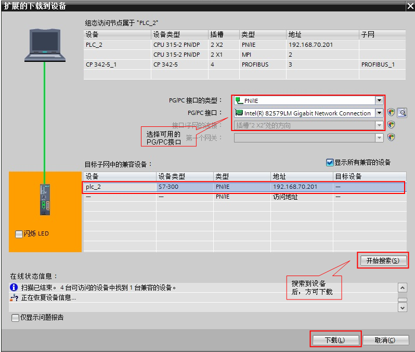Click the green PN/IE interface type icon
415x352 pixels.
coord(239,100)
